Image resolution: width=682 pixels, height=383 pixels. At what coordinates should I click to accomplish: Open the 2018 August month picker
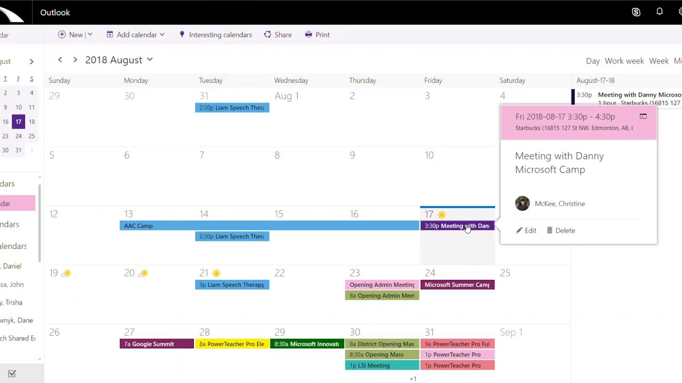119,60
